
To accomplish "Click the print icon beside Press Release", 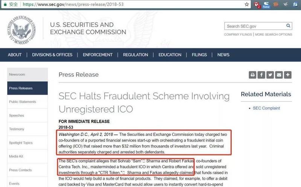I will pos(252,75).
